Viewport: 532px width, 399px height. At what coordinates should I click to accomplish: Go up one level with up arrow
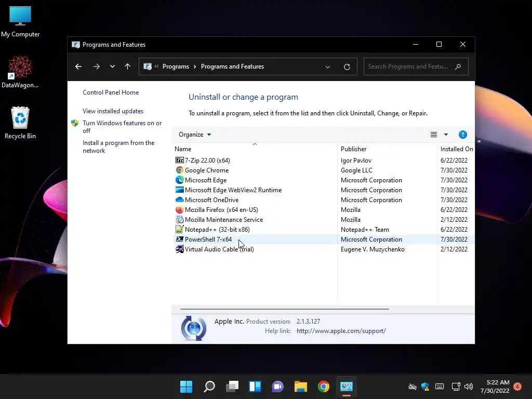click(x=128, y=66)
